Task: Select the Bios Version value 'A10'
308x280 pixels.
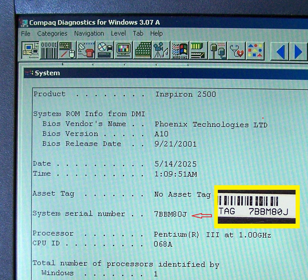Action: point(161,134)
